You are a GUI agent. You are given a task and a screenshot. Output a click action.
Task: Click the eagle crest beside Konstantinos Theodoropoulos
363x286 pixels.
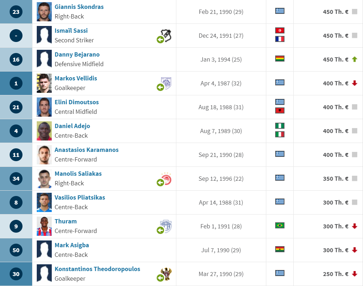[x=166, y=274]
